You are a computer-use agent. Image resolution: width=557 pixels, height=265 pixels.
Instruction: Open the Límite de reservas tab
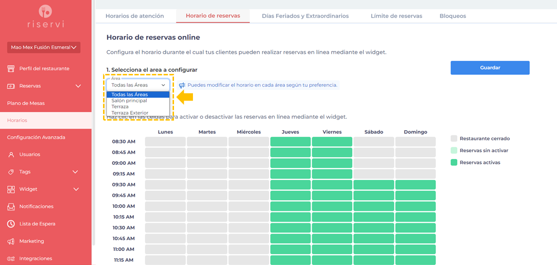[396, 16]
